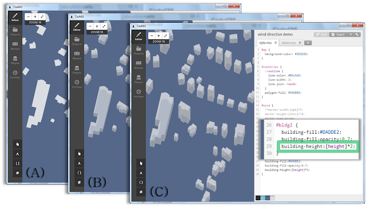The width and height of the screenshot is (366, 207).
Task: Pick the light blue color swatch below the code
Action: coord(263,198)
